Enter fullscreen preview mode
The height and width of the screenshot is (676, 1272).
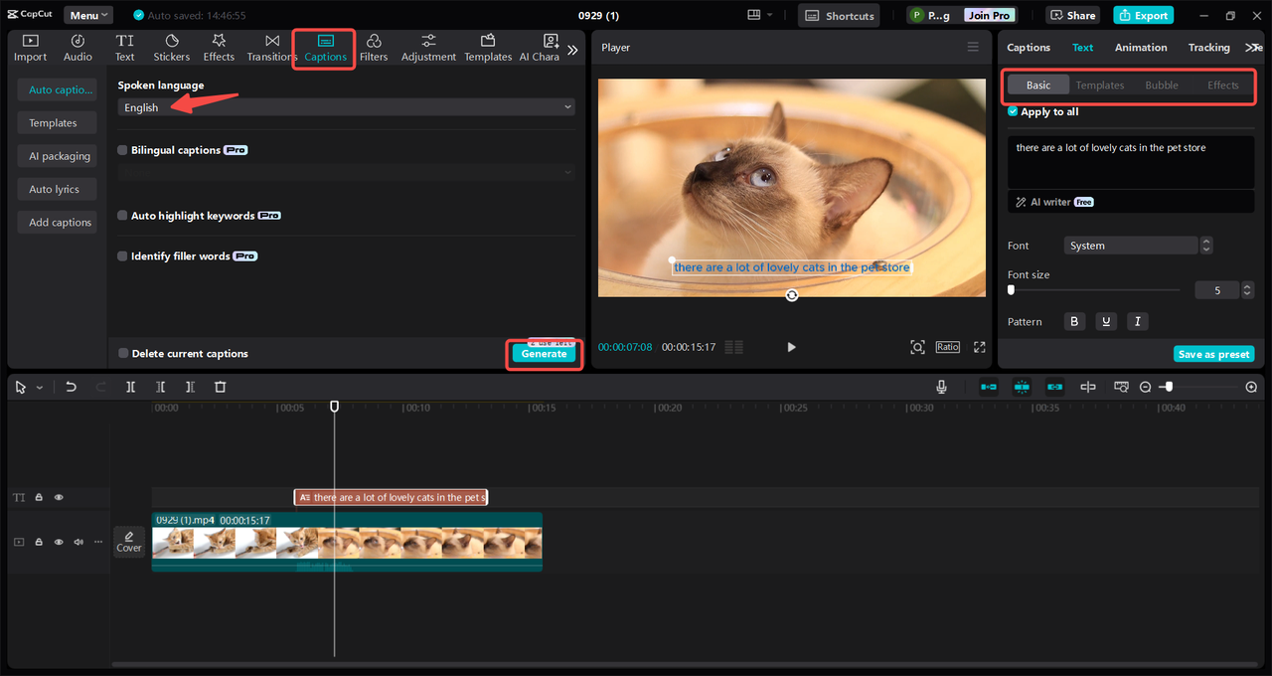pyautogui.click(x=980, y=347)
